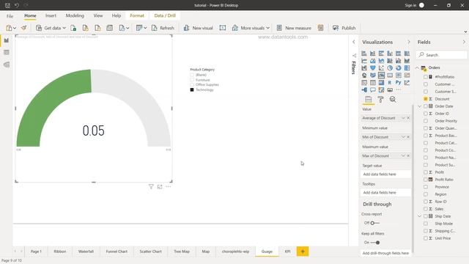The image size is (469, 264).
Task: Open the Fields well tab in Visualizations
Action: tap(368, 100)
